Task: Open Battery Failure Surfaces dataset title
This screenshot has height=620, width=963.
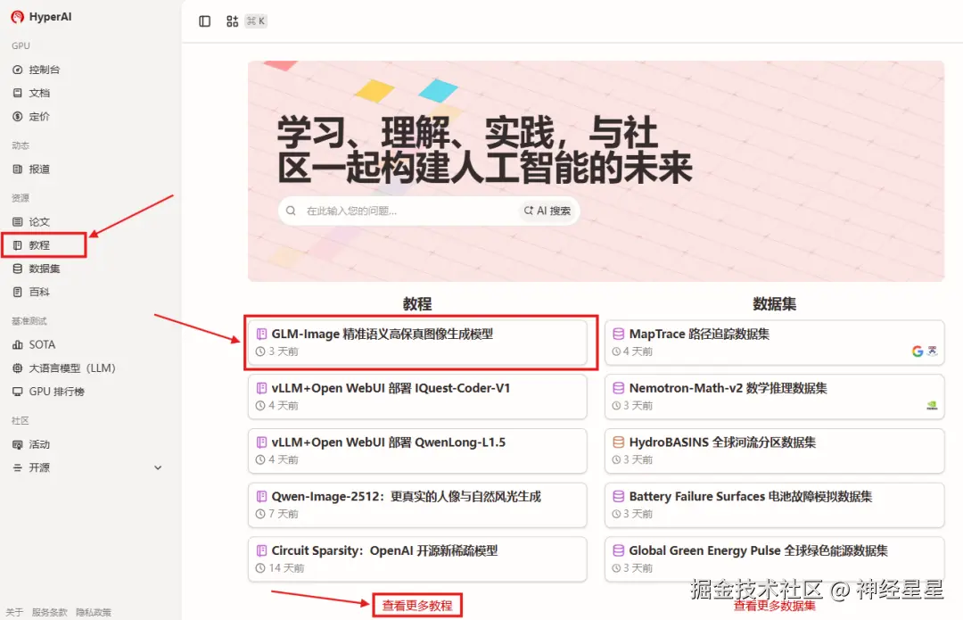Action: [x=751, y=496]
